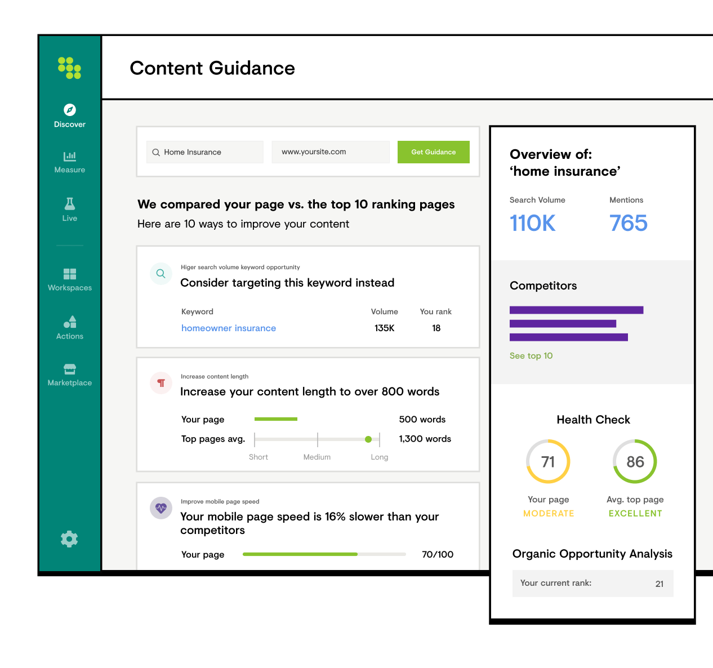Click the Content Guidance page title

(212, 68)
